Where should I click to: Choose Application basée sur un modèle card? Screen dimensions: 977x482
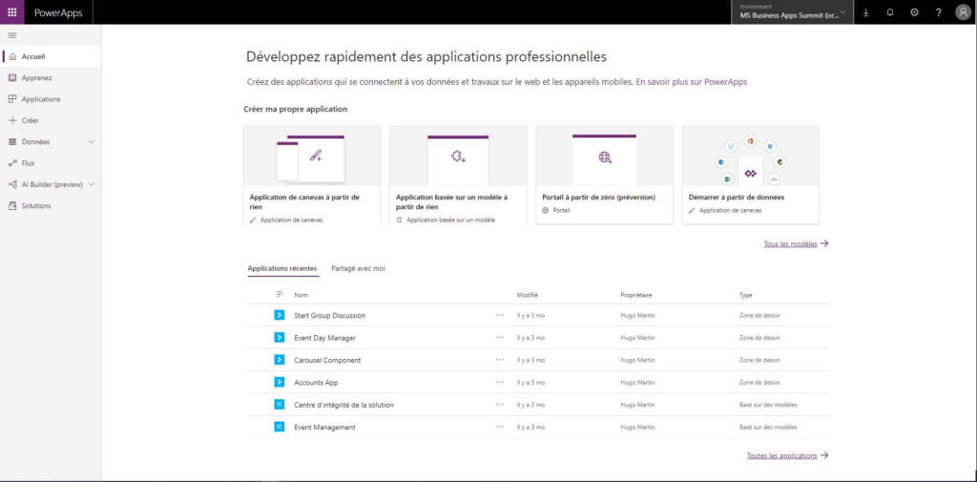(458, 175)
